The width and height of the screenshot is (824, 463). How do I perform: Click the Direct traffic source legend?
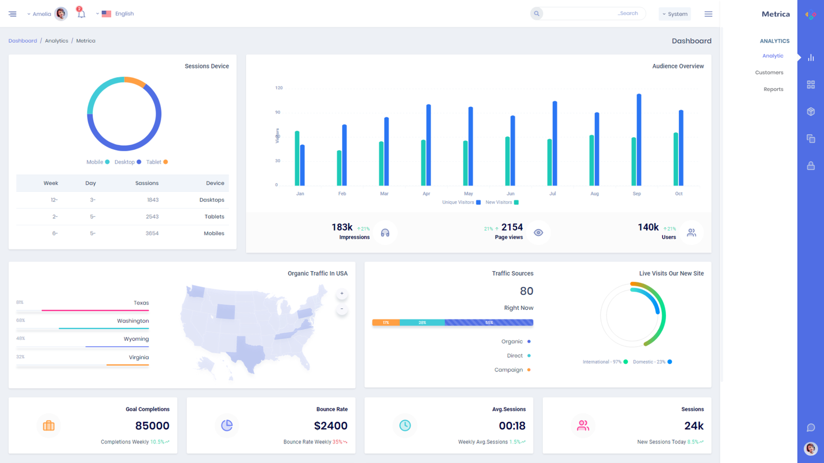[x=519, y=355]
